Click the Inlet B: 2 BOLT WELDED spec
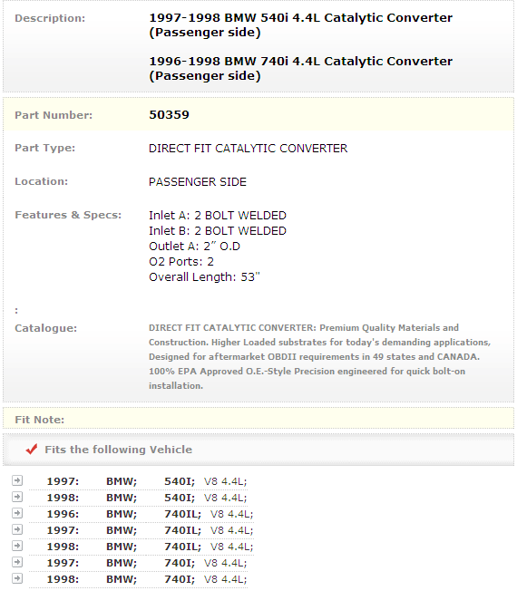Image resolution: width=517 pixels, height=610 pixels. 218,231
